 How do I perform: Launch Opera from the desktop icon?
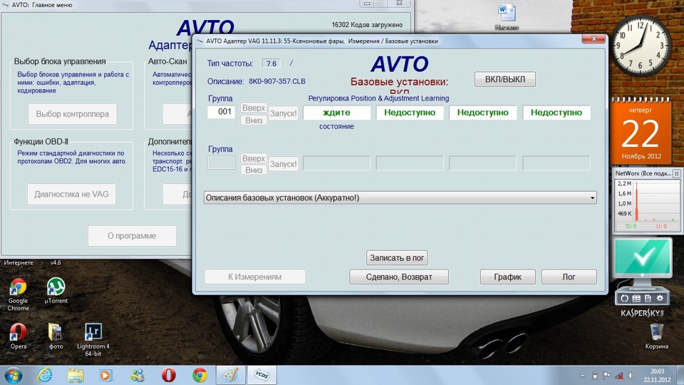click(x=18, y=337)
